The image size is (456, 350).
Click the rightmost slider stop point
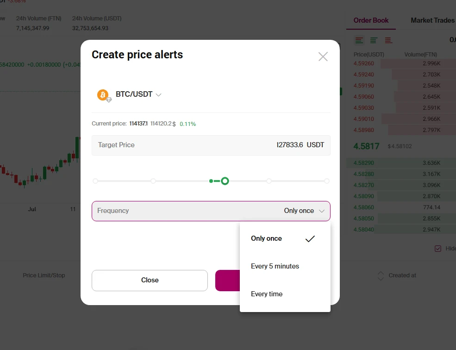point(327,181)
